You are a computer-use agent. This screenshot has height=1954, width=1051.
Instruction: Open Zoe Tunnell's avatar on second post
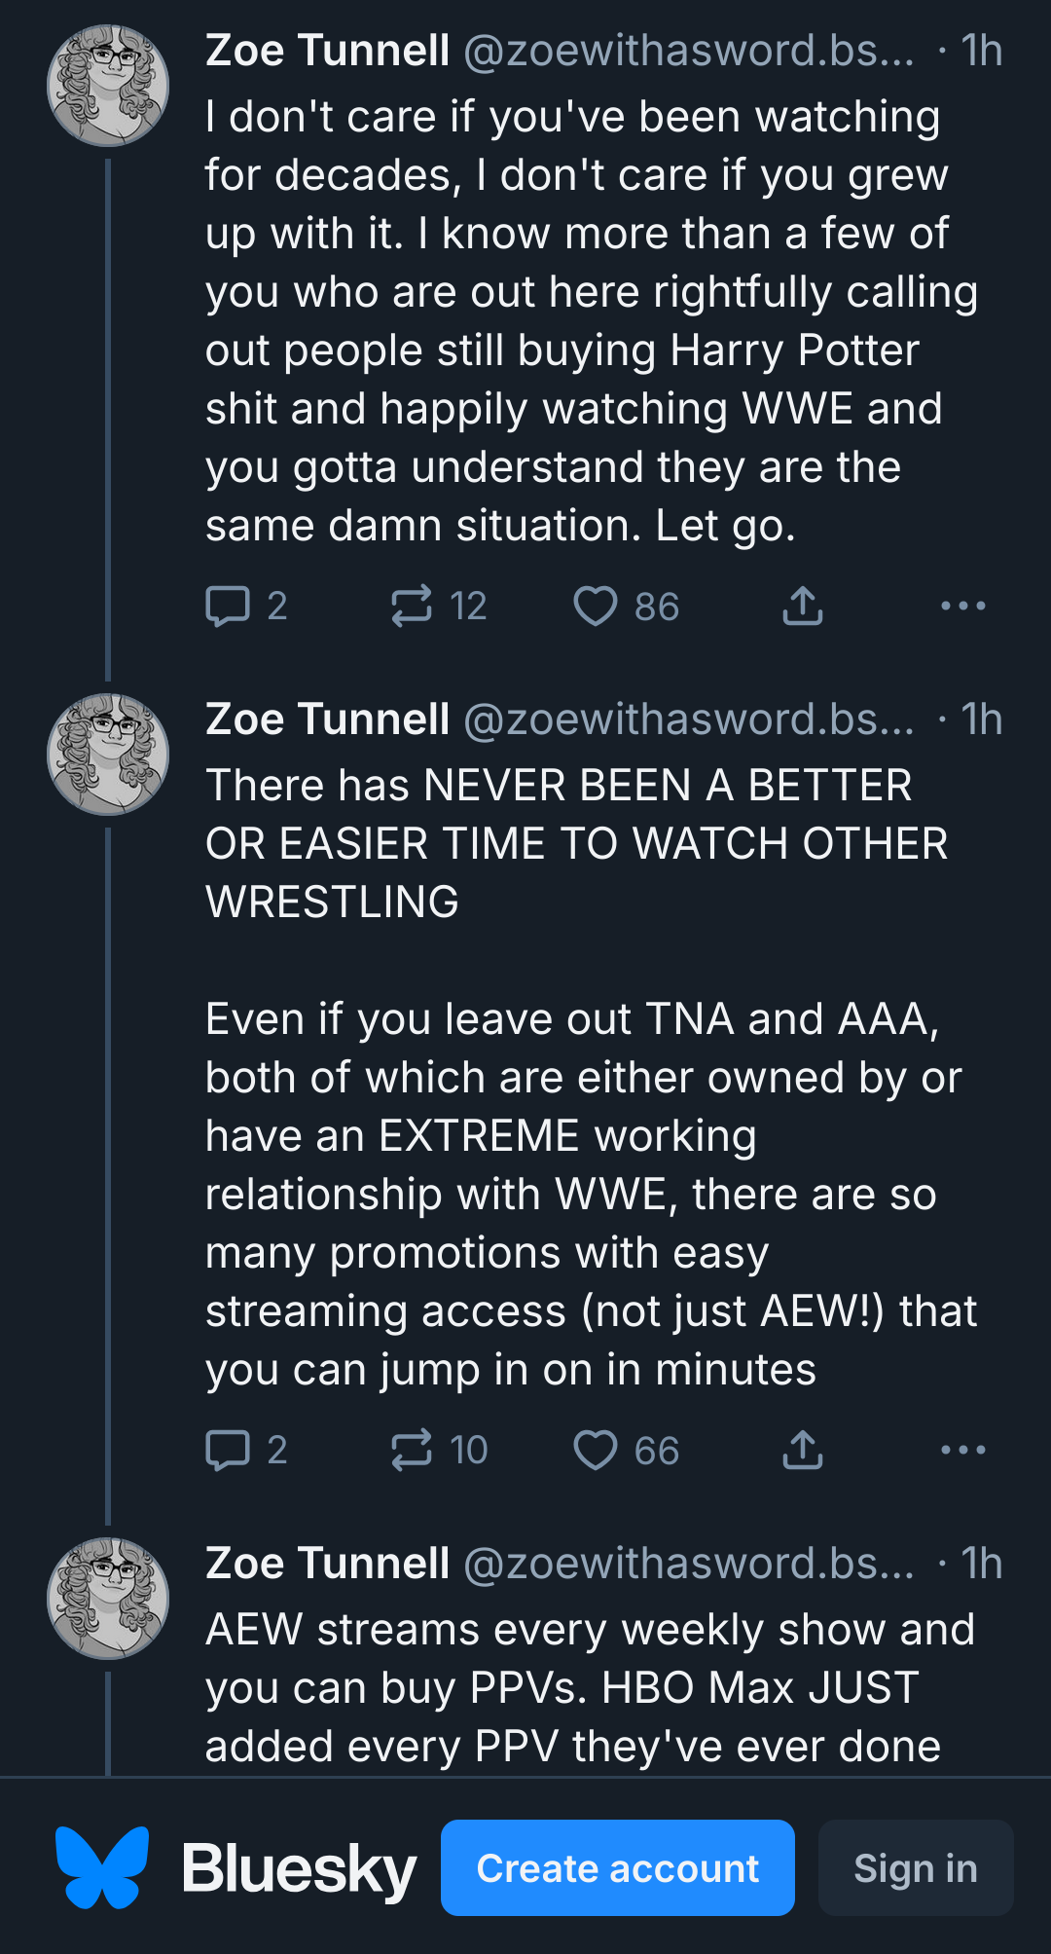[108, 755]
